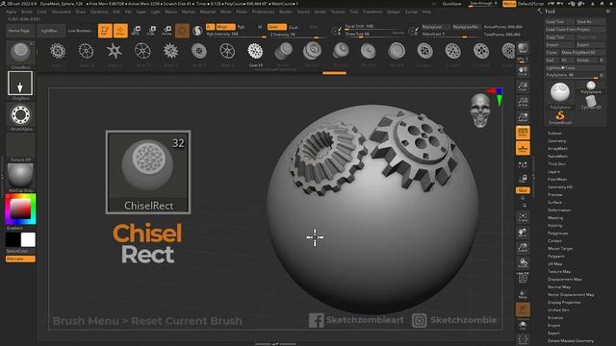Click the Save As button

tap(590, 22)
